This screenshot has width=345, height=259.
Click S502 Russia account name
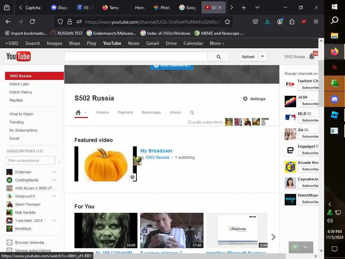(294, 57)
